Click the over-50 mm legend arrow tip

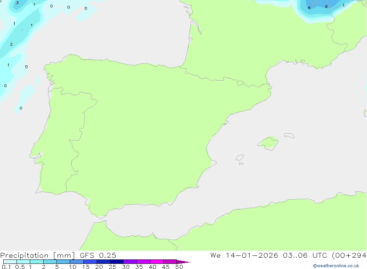(x=183, y=262)
